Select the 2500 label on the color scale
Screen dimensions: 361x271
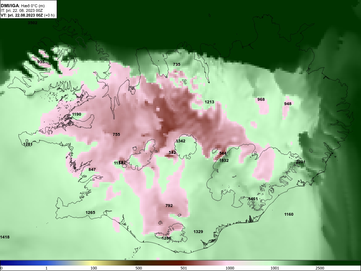click(320, 268)
